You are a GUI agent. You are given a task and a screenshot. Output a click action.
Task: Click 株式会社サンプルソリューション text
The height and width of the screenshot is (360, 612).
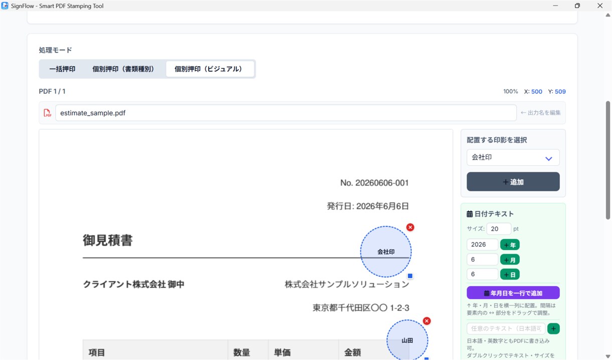tap(347, 284)
